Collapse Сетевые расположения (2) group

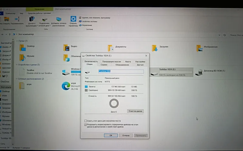click(17, 79)
